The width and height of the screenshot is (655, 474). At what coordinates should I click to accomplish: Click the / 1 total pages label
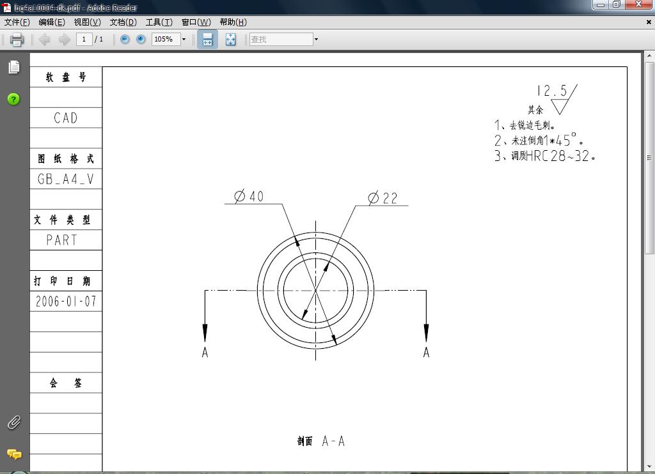pyautogui.click(x=99, y=39)
